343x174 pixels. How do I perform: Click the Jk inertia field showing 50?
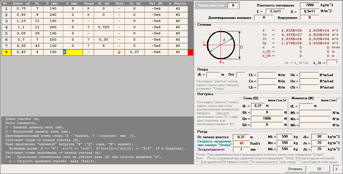coord(319,137)
